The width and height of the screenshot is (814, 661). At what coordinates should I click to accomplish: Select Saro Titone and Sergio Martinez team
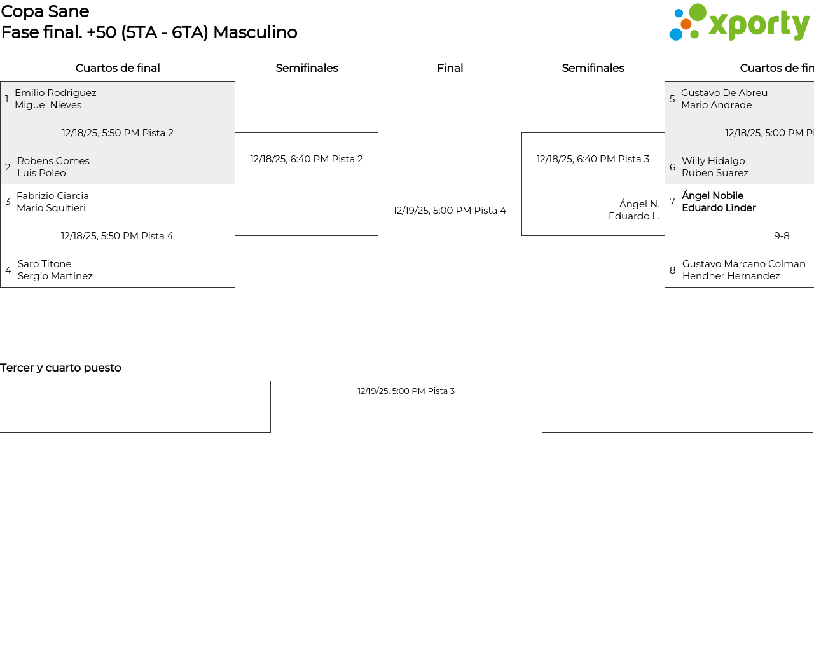click(x=55, y=270)
